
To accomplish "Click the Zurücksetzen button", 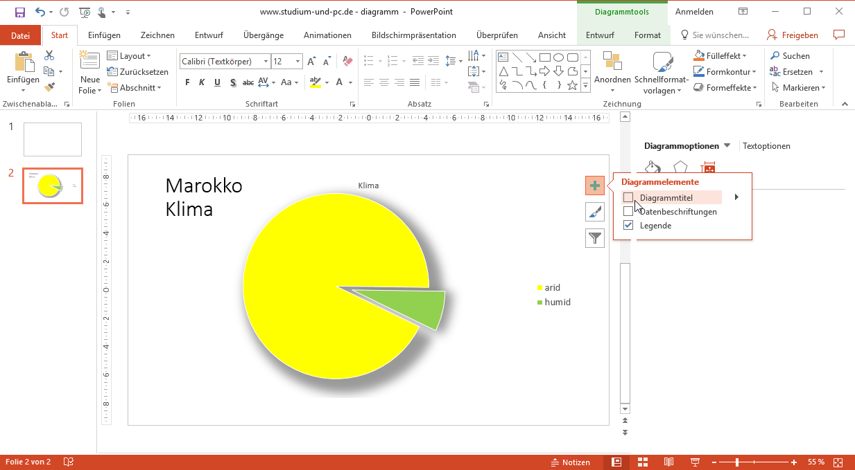I will 137,71.
